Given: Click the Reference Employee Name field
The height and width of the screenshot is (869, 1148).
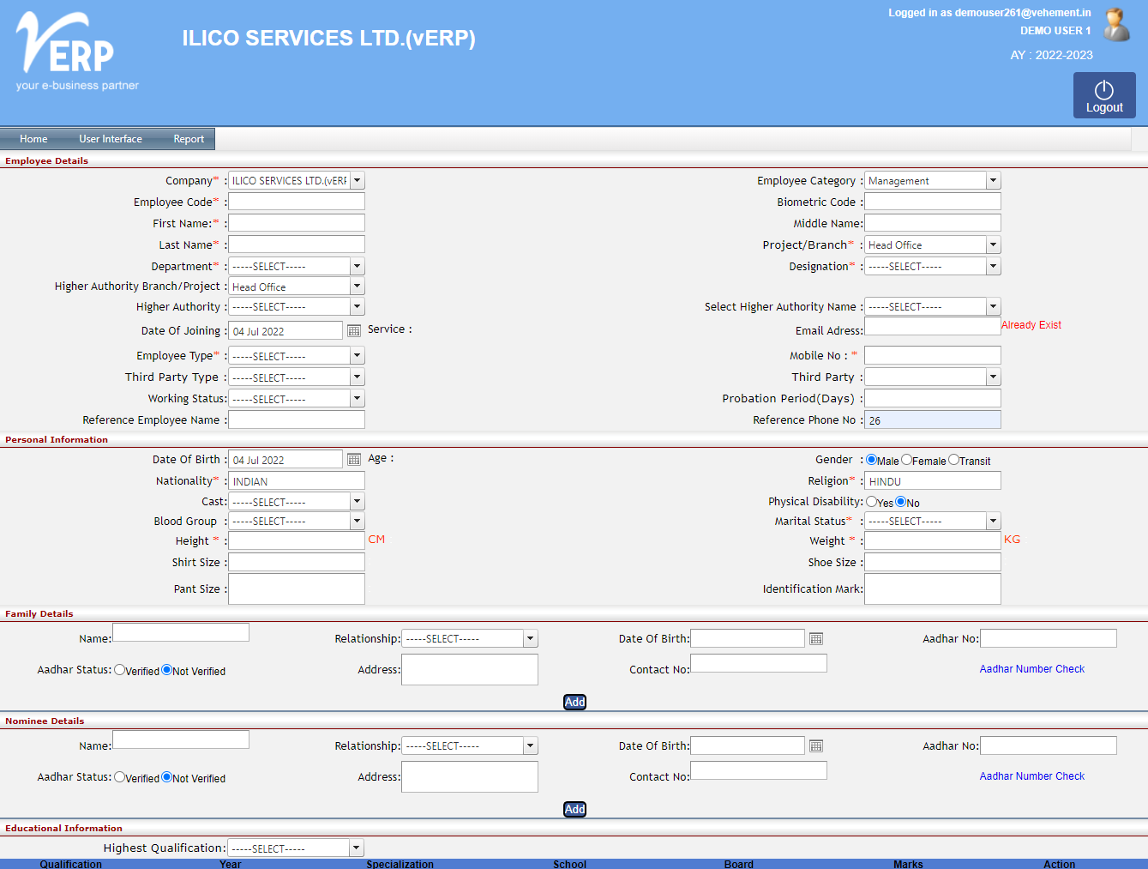Looking at the screenshot, I should click(297, 419).
